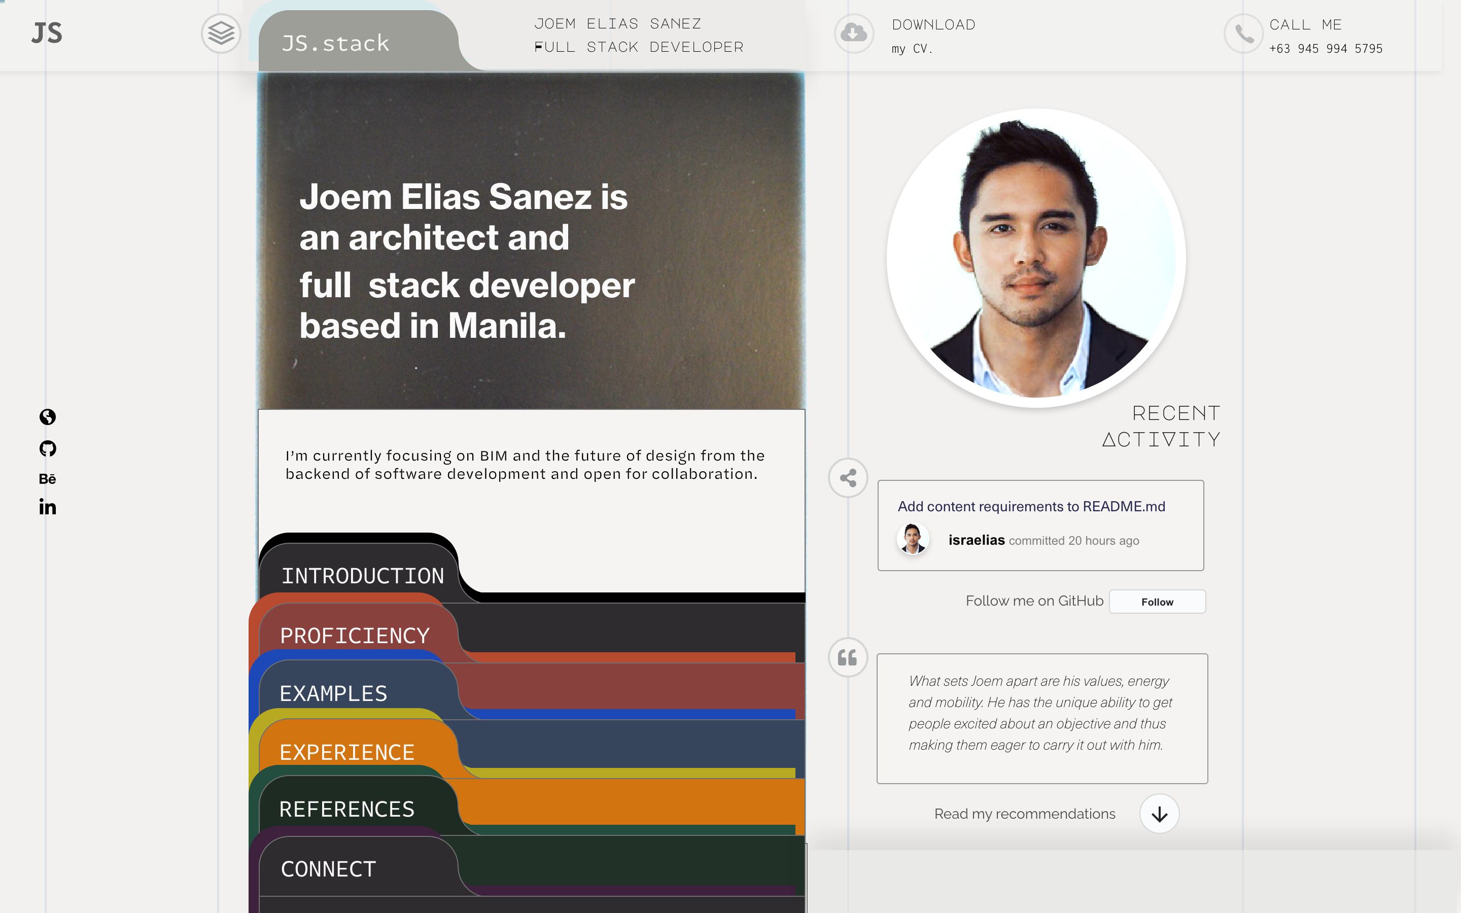
Task: Show the REFERENCES tab
Action: tap(347, 809)
